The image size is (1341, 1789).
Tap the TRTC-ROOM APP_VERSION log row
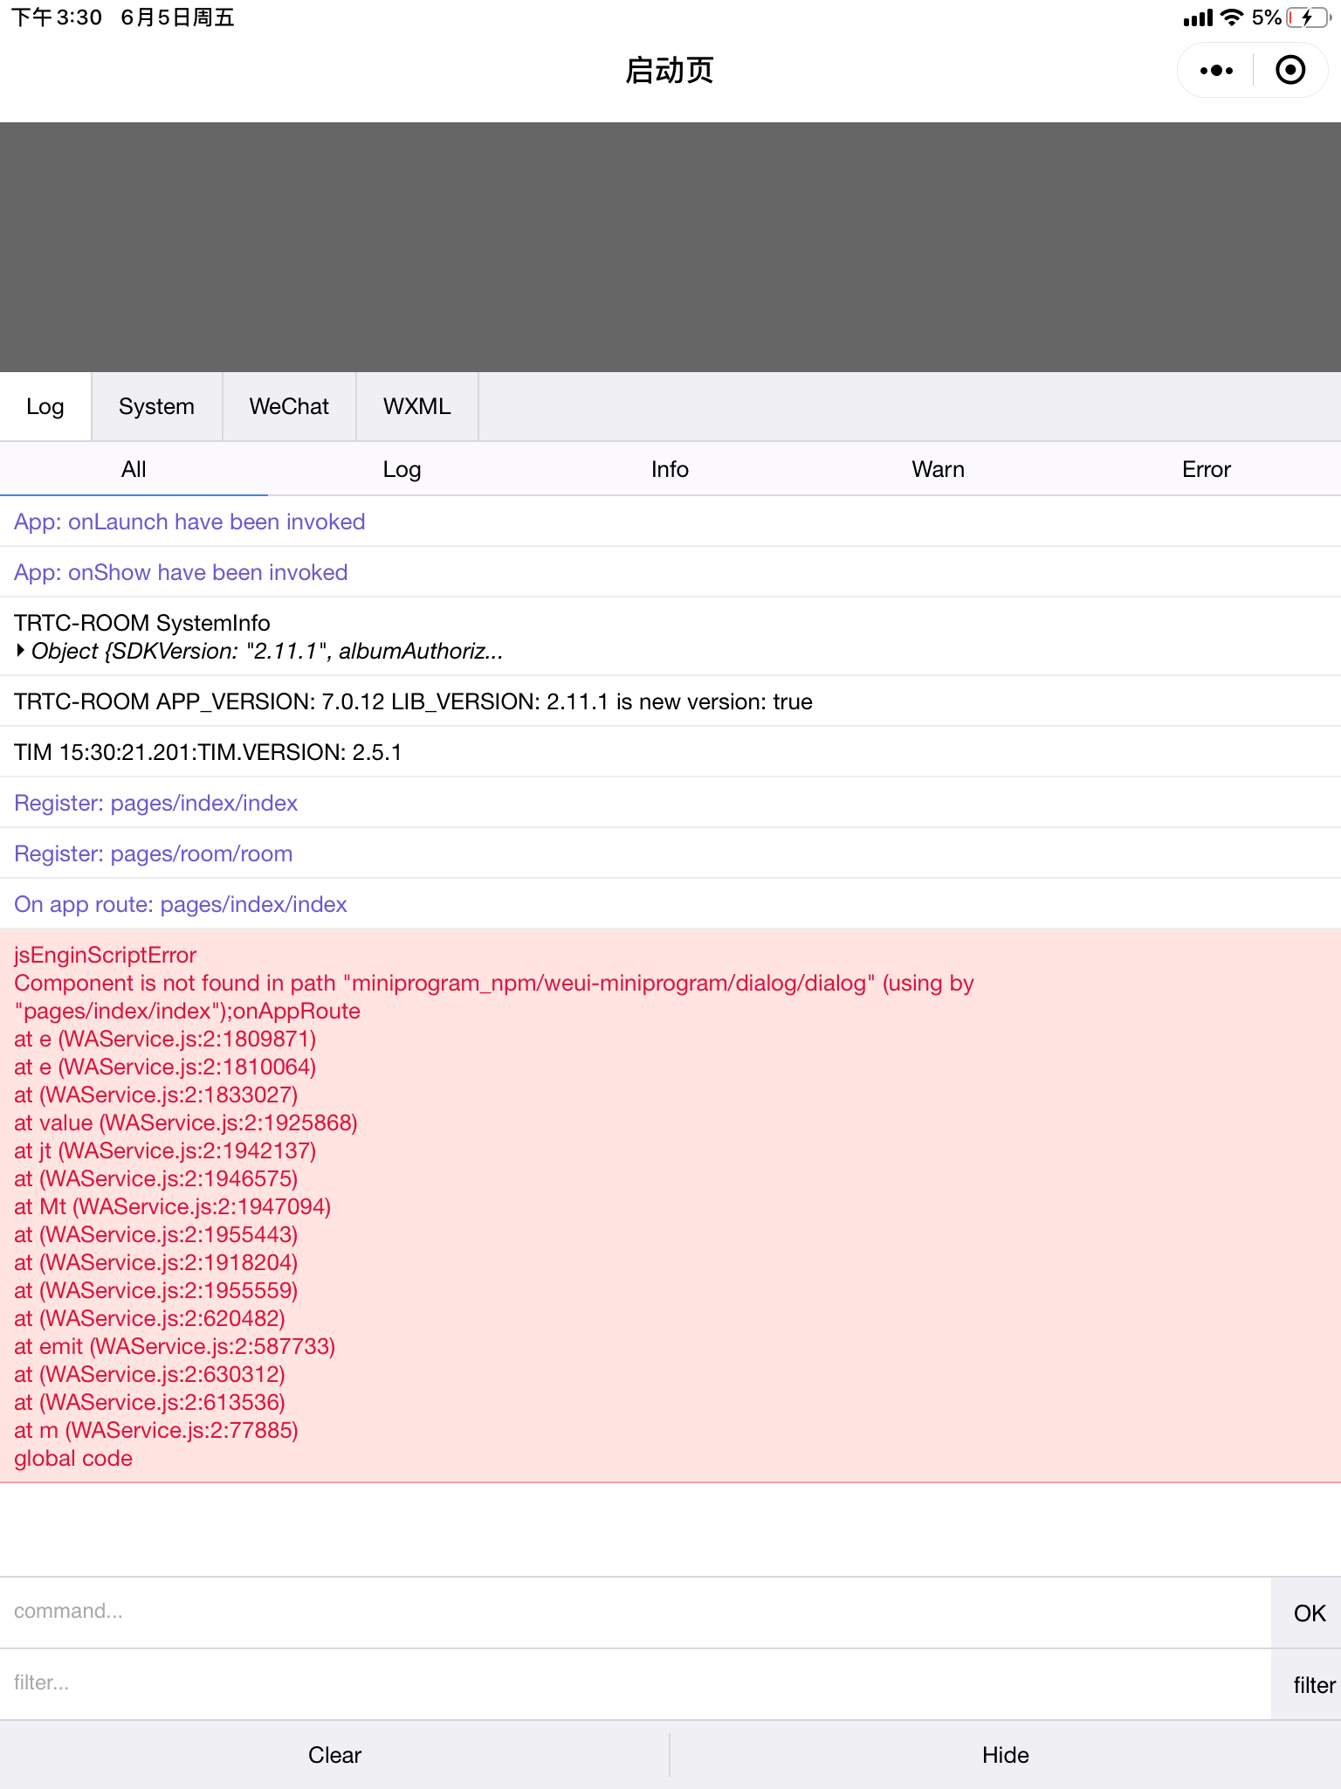[x=670, y=701]
